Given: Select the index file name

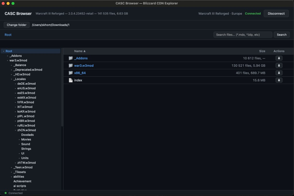Looking at the screenshot, I should coord(78,80).
